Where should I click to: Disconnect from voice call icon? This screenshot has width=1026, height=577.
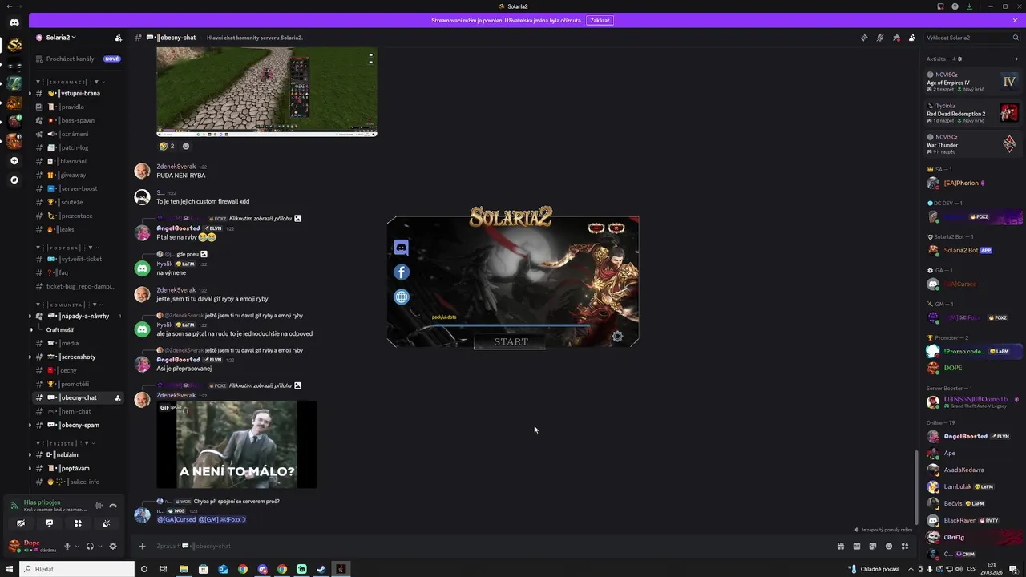(113, 506)
